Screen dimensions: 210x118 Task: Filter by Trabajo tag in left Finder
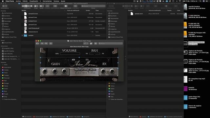6,75
